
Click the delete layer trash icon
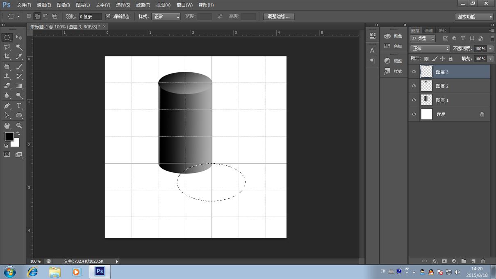point(483,261)
